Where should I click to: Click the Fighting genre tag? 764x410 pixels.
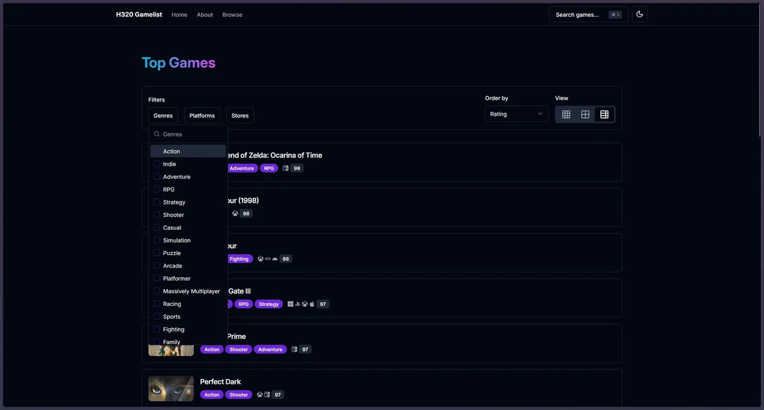click(x=239, y=259)
